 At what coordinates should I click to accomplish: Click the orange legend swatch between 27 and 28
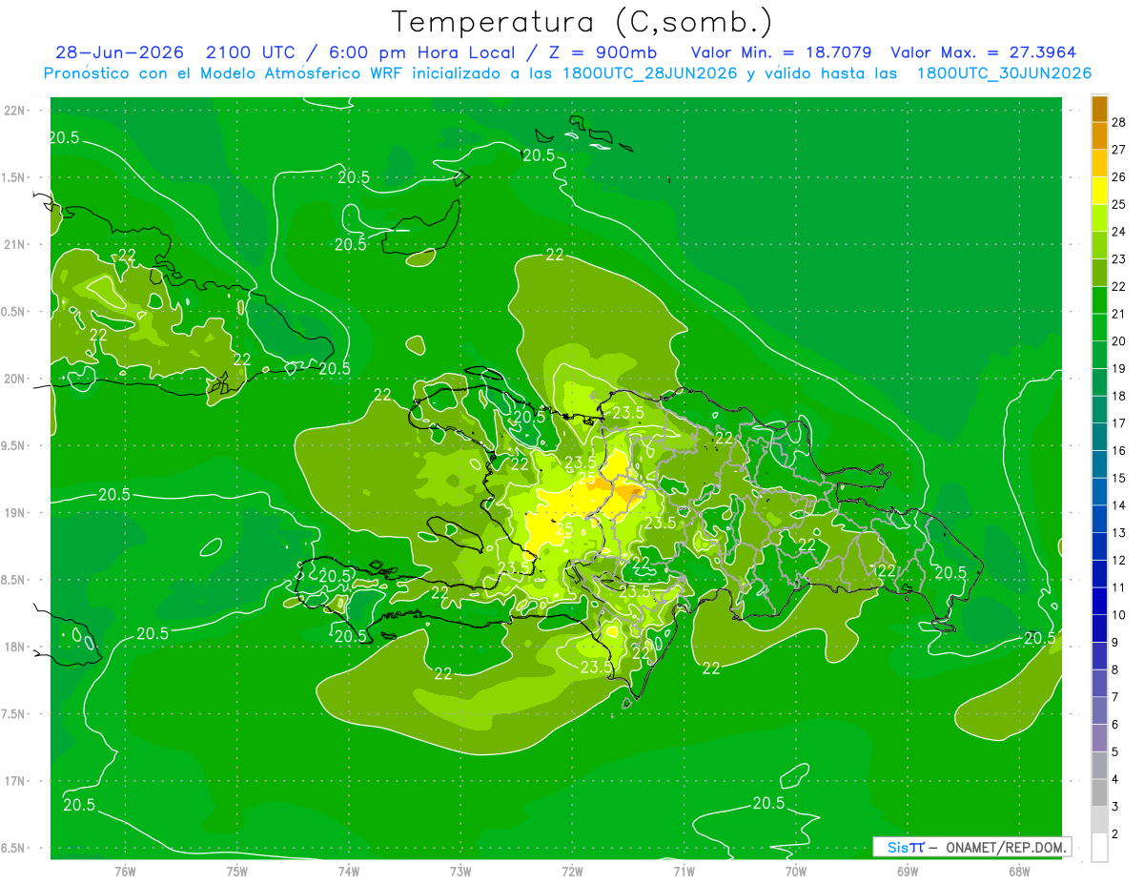click(x=1099, y=135)
